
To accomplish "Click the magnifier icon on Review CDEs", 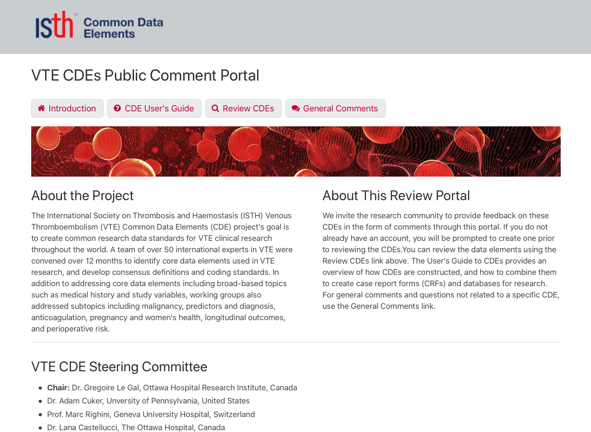I will tap(215, 108).
